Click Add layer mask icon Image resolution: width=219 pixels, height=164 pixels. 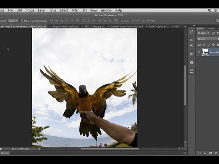tap(211, 153)
